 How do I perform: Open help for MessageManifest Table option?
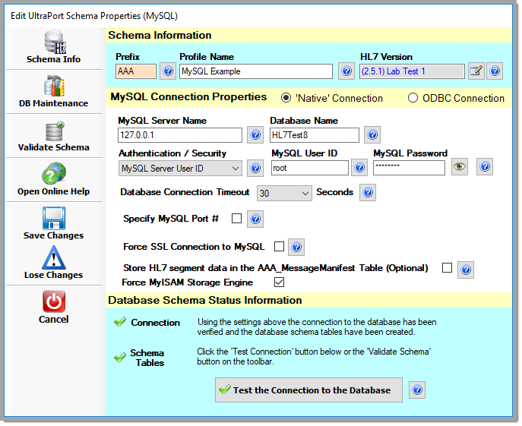click(x=466, y=270)
